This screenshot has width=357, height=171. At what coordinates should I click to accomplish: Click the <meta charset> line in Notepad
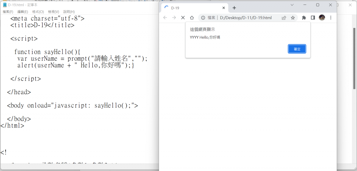(x=47, y=18)
